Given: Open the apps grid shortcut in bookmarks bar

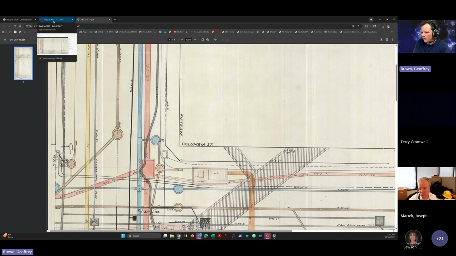Looking at the screenshot, I should pos(3,32).
